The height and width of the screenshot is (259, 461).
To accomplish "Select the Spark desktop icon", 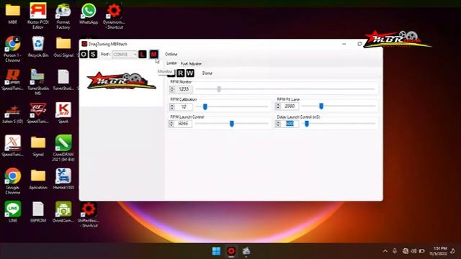I will point(63,113).
